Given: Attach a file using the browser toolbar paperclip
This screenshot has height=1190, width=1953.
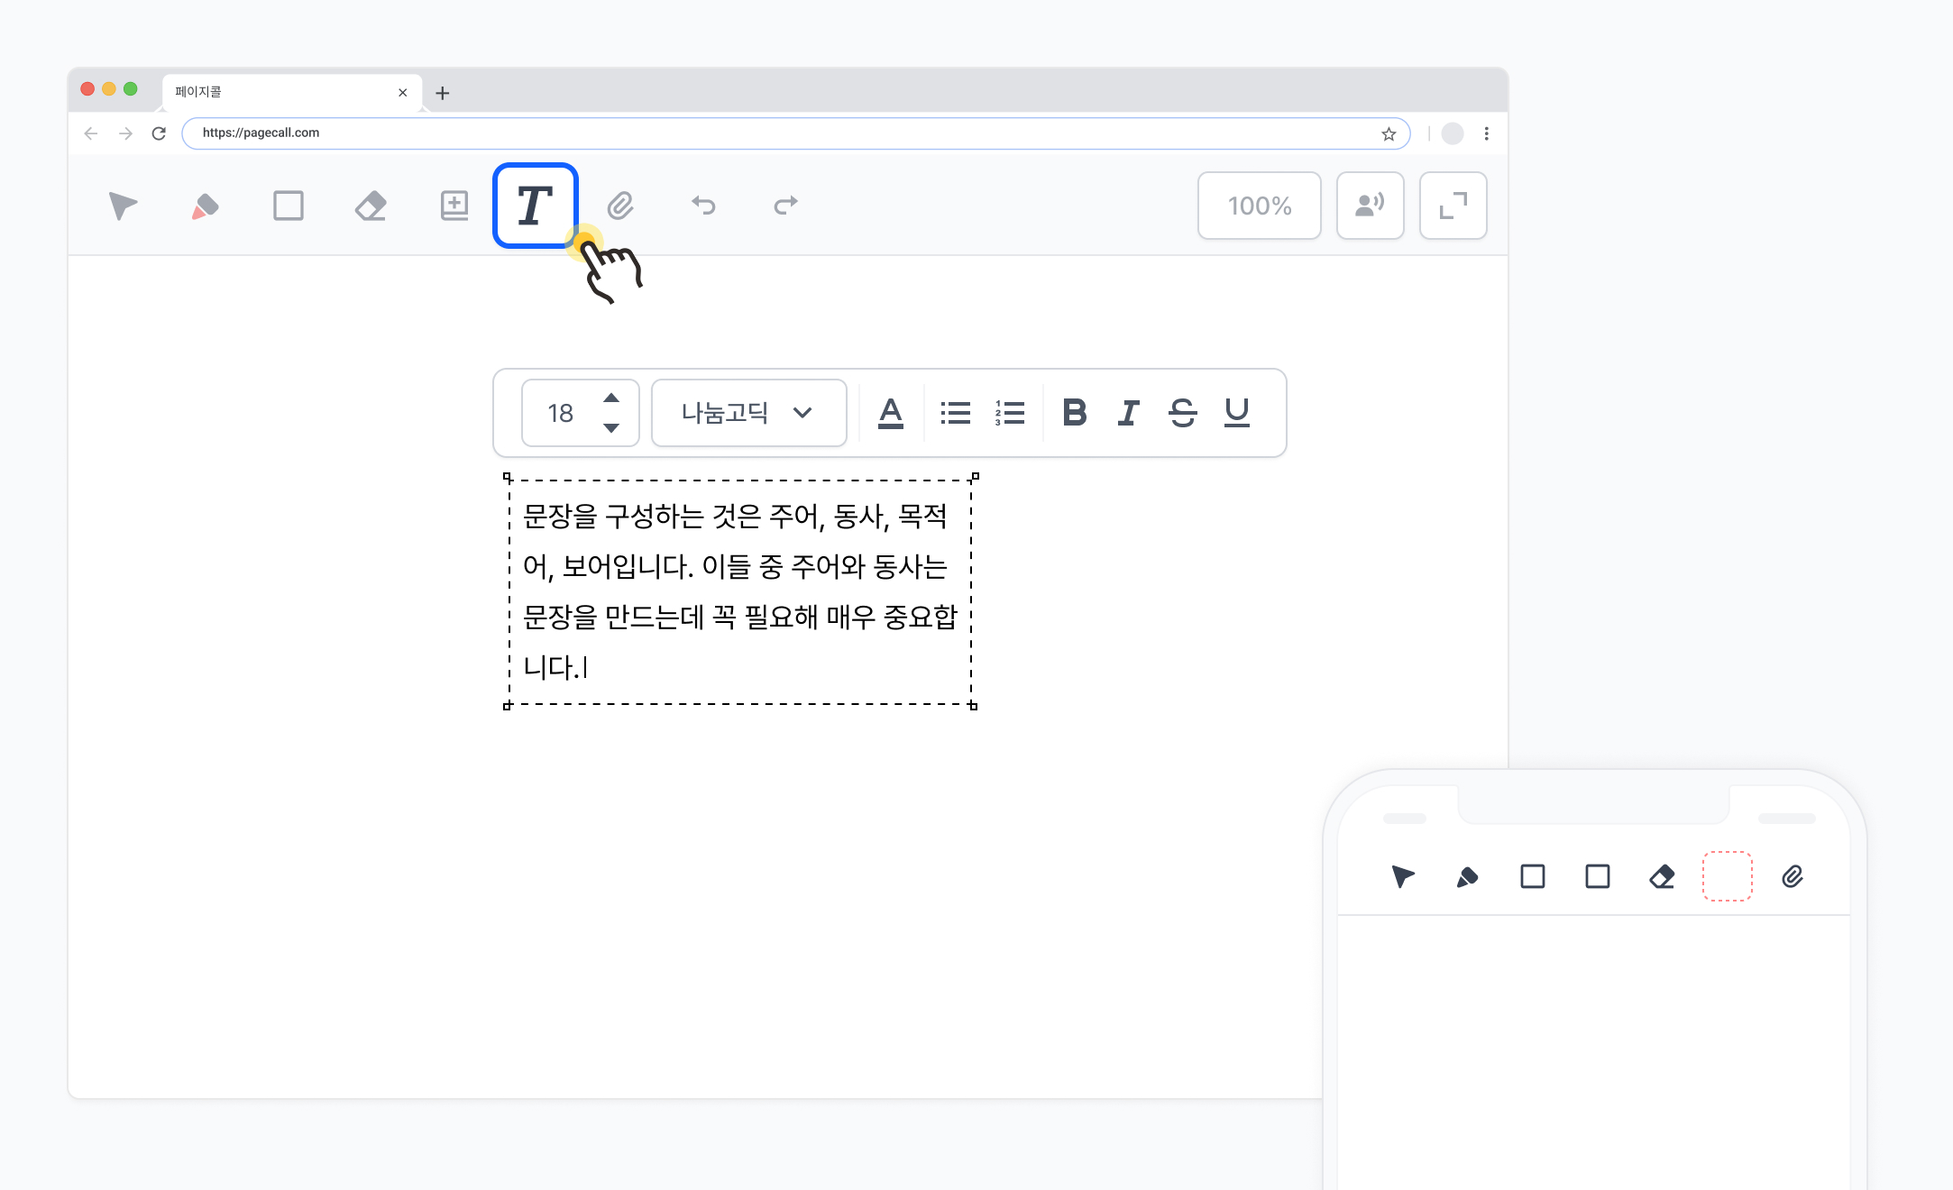Looking at the screenshot, I should click(x=620, y=206).
